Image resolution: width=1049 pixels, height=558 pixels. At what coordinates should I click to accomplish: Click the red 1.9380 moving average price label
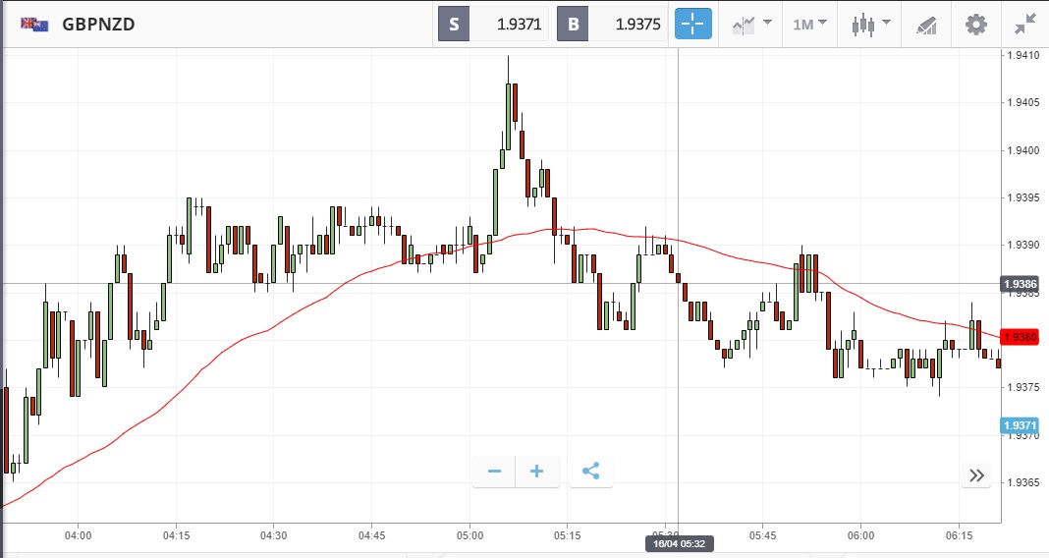tap(1020, 337)
